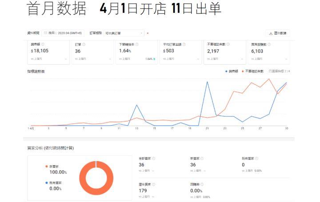This screenshot has height=202, width=320.
Task: Open the 訂單類型 order type dropdown
Action: pyautogui.click(x=124, y=33)
